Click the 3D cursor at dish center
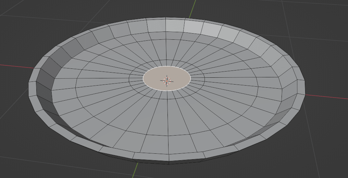This screenshot has height=178, width=348. pos(167,81)
